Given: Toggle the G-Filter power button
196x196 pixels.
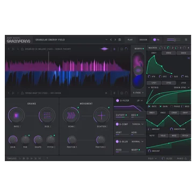Looking at the screenshot, I should (118, 100).
